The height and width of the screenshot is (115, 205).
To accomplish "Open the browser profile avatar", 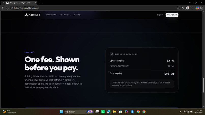I will tap(187, 8).
